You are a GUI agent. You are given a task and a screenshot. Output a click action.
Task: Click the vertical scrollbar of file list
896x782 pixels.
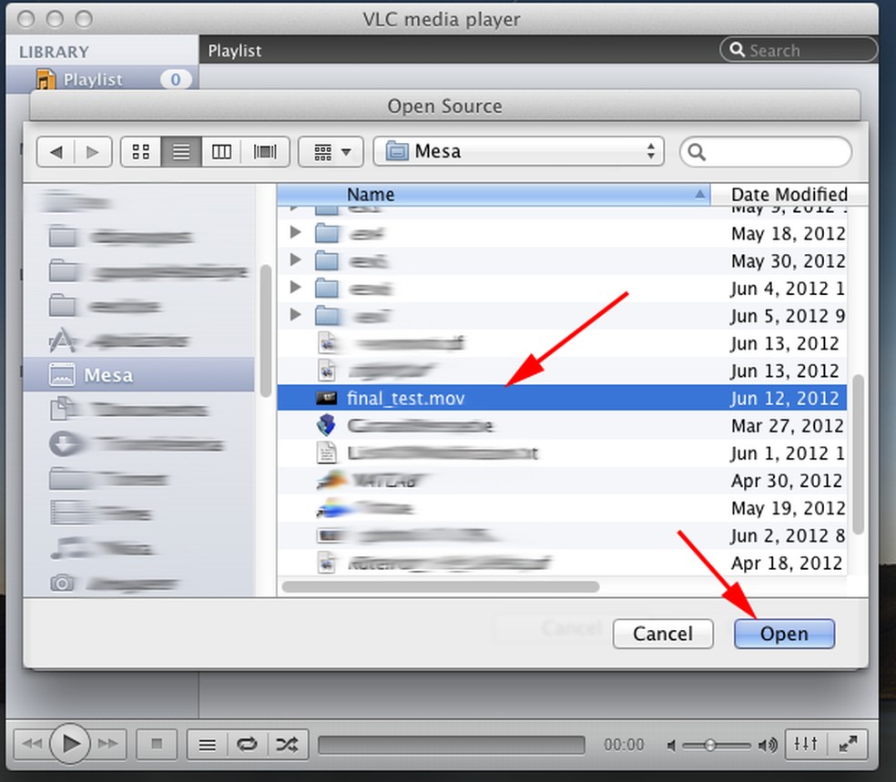(x=858, y=454)
